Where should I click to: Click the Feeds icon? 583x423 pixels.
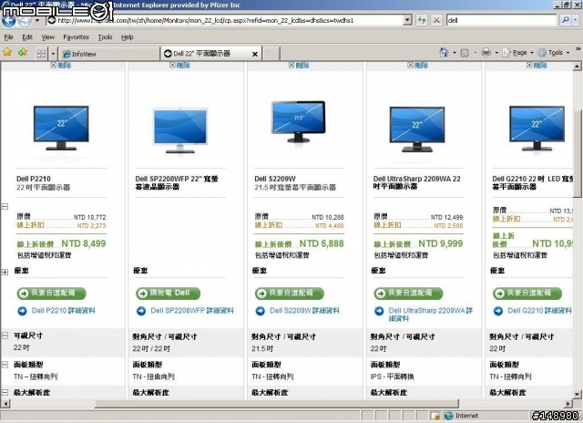pos(465,53)
